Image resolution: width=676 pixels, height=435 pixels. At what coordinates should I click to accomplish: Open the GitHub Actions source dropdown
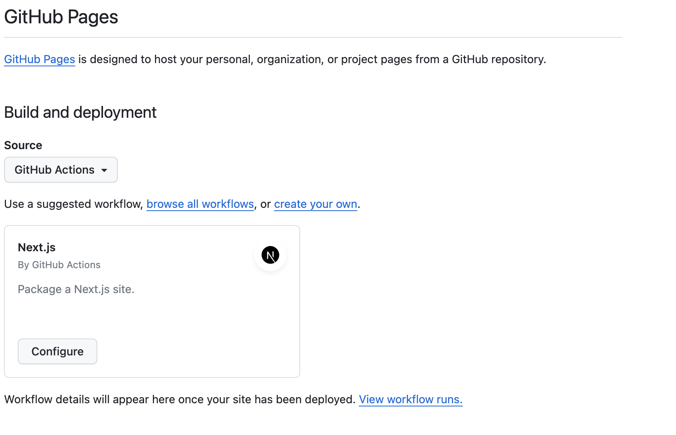[60, 170]
